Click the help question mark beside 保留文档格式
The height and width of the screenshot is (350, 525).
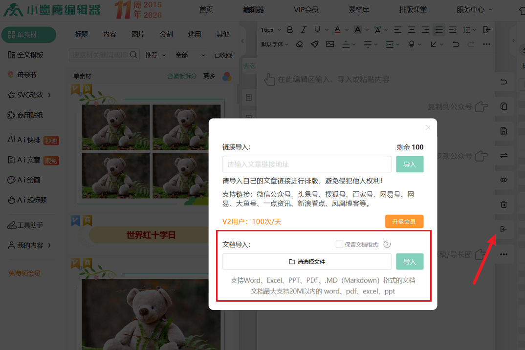387,245
